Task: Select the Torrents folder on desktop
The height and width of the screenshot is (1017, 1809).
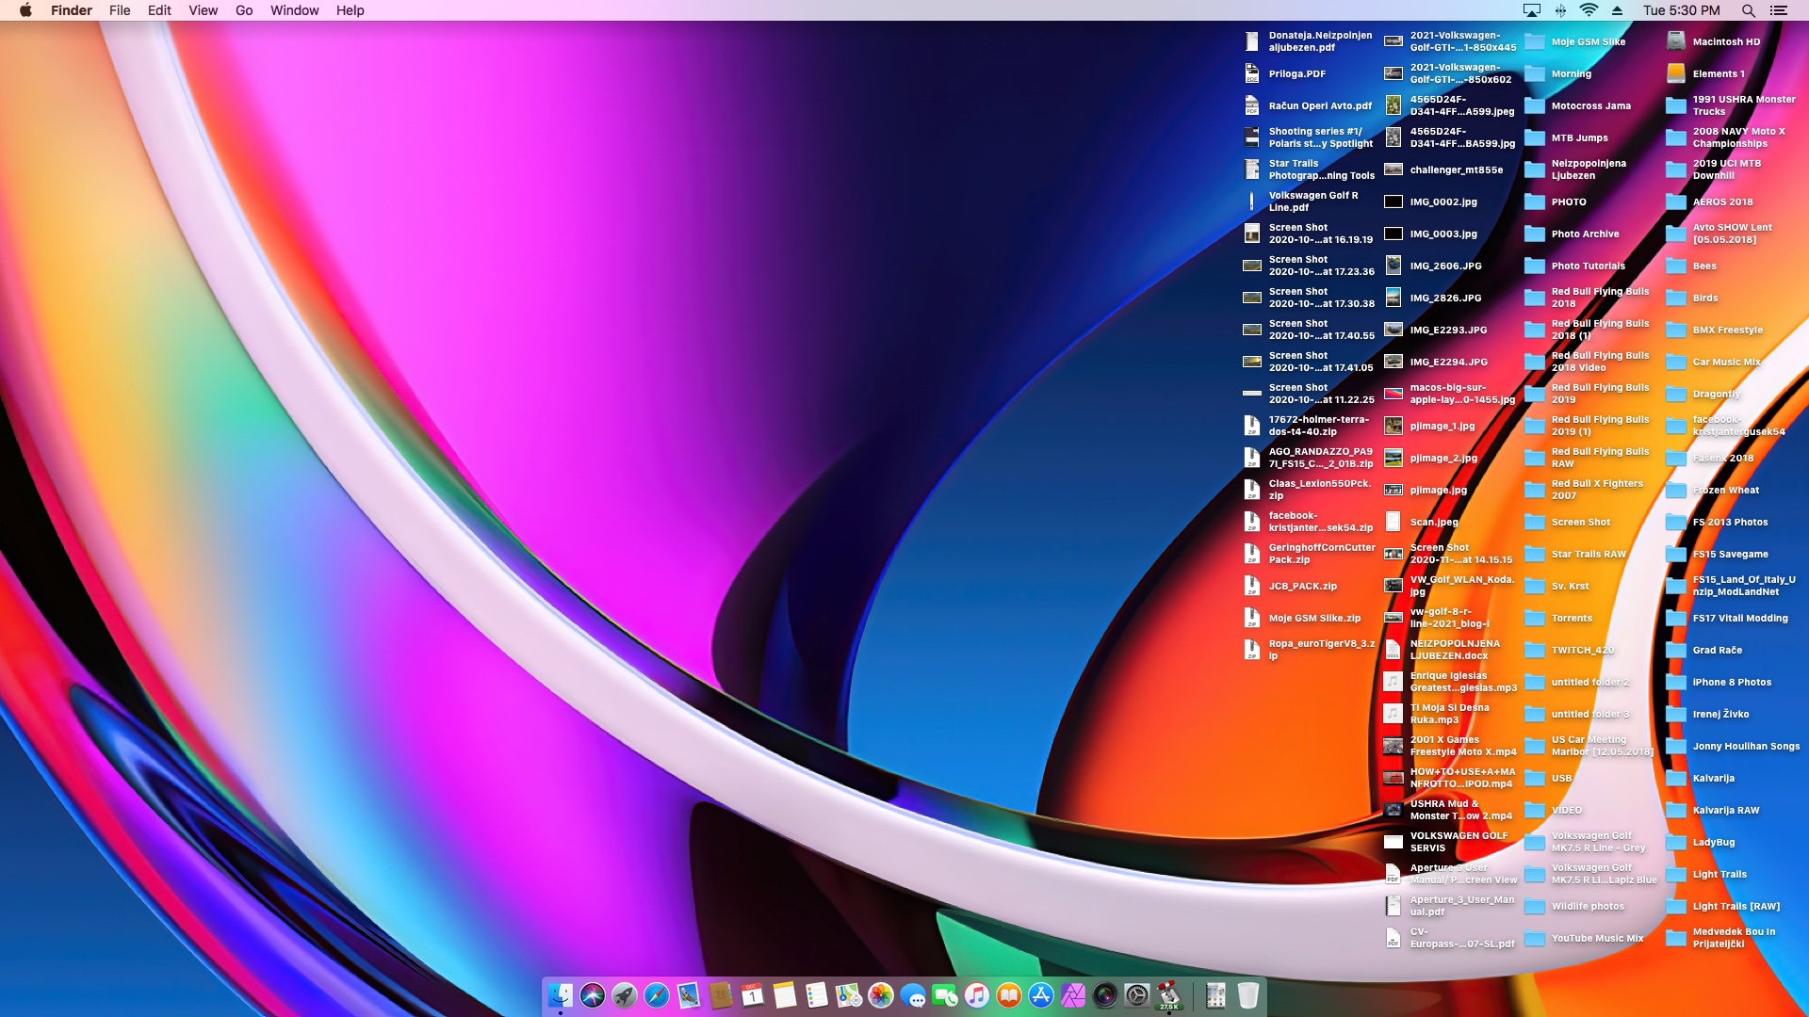Action: pos(1535,618)
